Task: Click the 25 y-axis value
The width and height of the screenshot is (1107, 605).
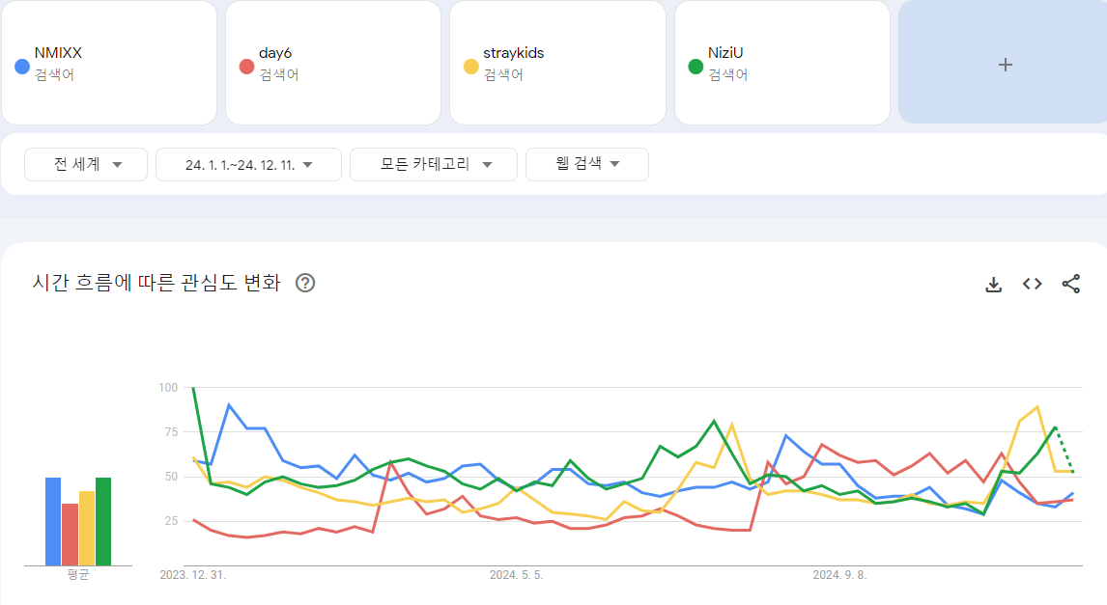Action: pos(171,521)
